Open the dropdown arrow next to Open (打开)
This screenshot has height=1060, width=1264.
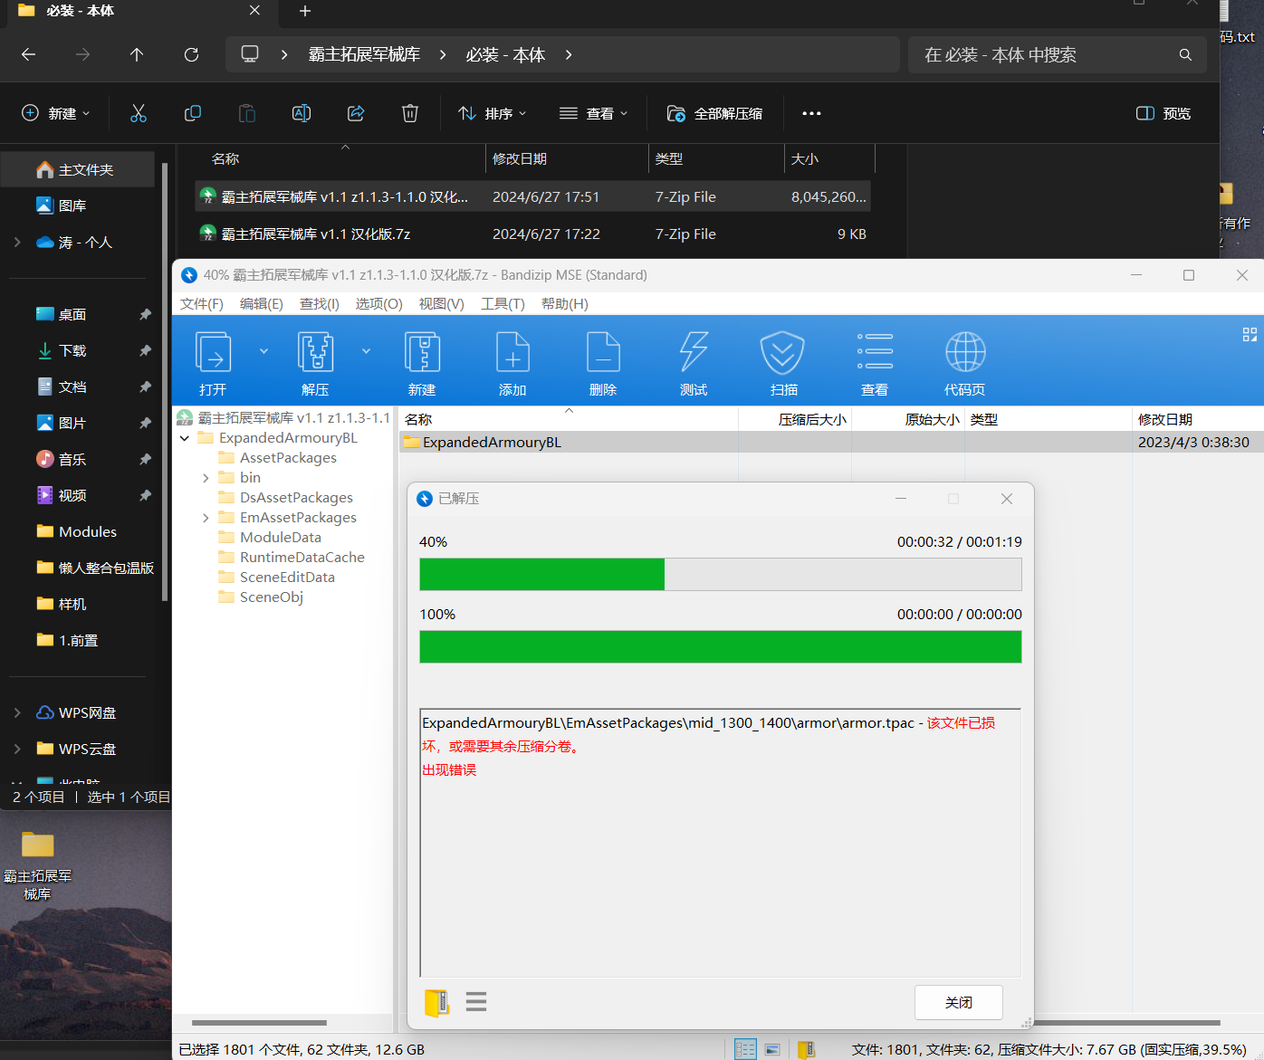click(264, 351)
